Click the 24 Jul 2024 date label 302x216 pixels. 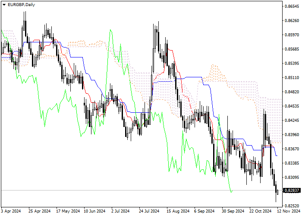[x=149, y=211]
